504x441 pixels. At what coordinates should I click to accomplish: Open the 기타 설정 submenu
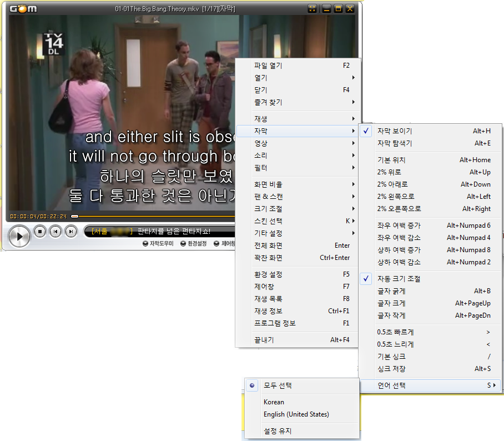click(x=298, y=233)
